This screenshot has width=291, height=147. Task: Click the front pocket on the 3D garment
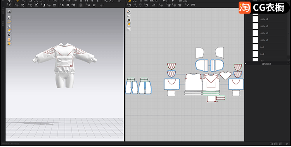(x=64, y=61)
